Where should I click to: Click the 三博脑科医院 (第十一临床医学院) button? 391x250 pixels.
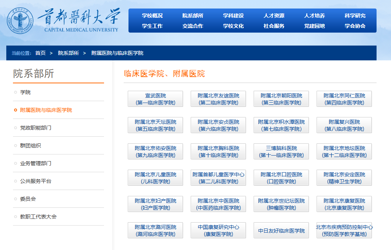281,151
